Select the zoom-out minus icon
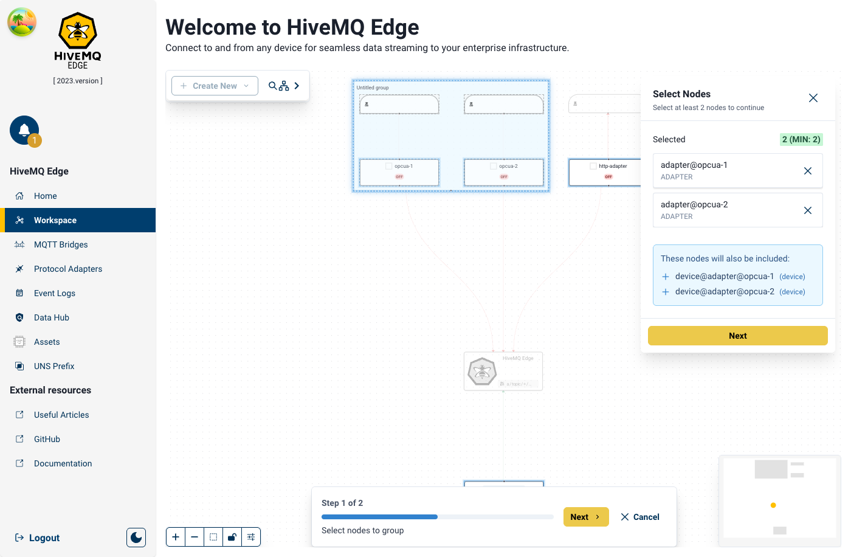Viewport: 851px width, 557px height. pyautogui.click(x=195, y=537)
